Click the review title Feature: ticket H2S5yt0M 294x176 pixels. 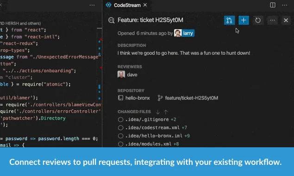coord(150,20)
